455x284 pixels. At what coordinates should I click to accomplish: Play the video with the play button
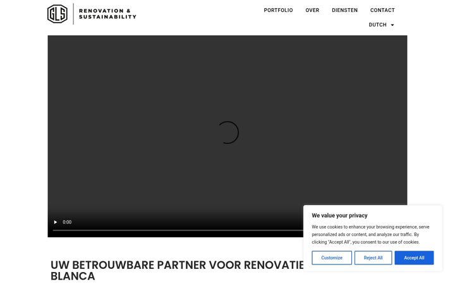point(56,222)
